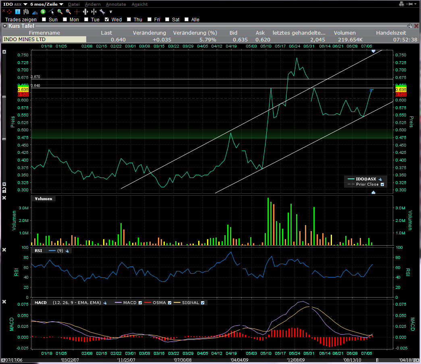The height and width of the screenshot is (364, 421).
Task: Toggle the Prior Close checkbox
Action: [x=382, y=184]
